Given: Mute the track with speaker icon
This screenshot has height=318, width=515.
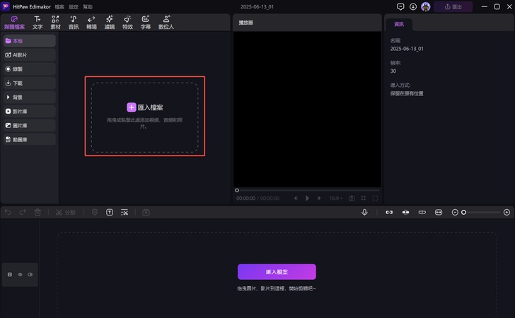Looking at the screenshot, I should [30, 274].
